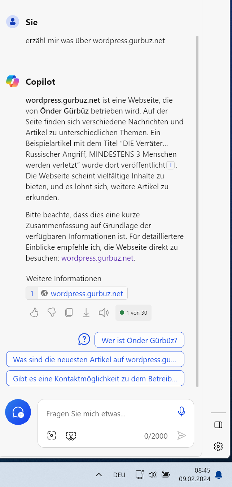Switch the DEU keyboard language
The height and width of the screenshot is (487, 232).
click(119, 475)
